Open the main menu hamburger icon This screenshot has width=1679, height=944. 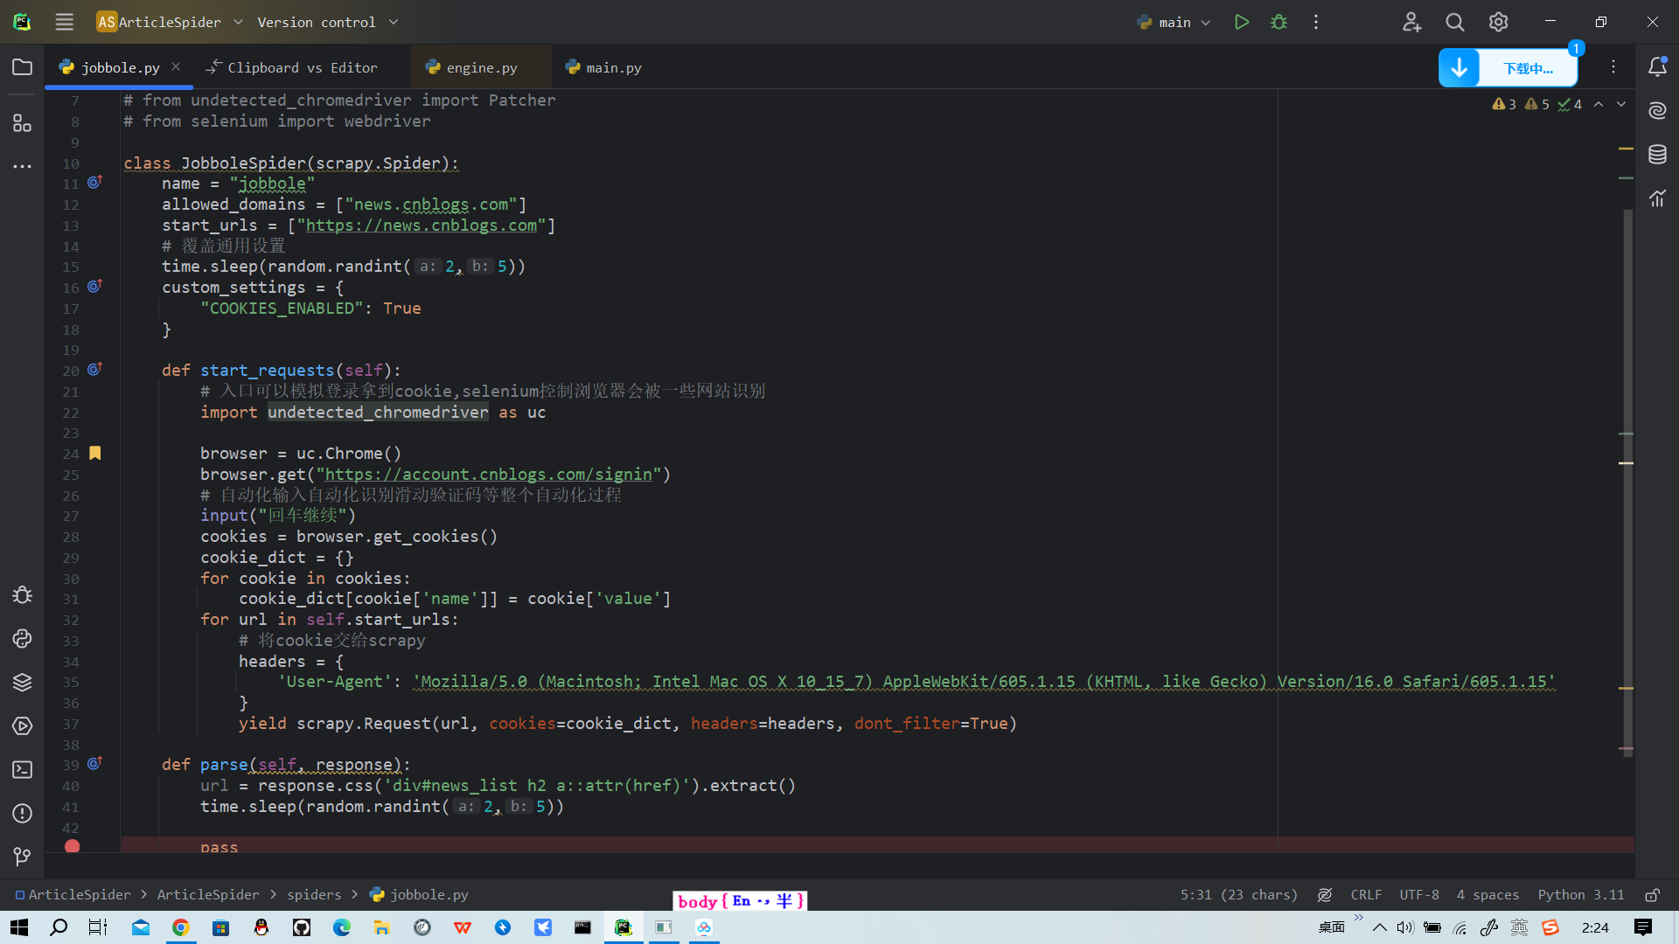tap(64, 22)
